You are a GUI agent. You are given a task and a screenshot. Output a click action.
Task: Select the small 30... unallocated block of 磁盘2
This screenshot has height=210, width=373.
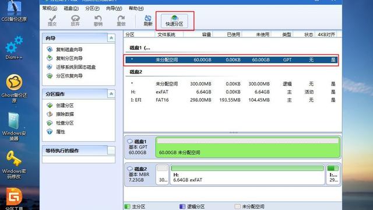click(x=163, y=174)
